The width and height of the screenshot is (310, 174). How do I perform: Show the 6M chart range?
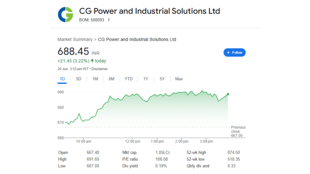pos(111,79)
